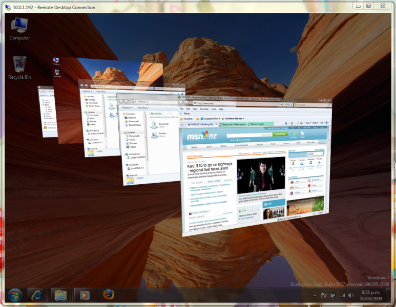
Task: Expand Get More Add-ons dropdown
Action: pos(235,118)
